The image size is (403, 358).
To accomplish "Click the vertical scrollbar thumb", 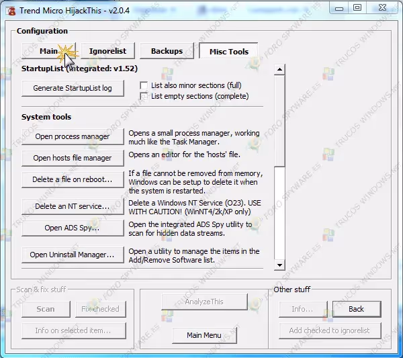I will (x=279, y=120).
